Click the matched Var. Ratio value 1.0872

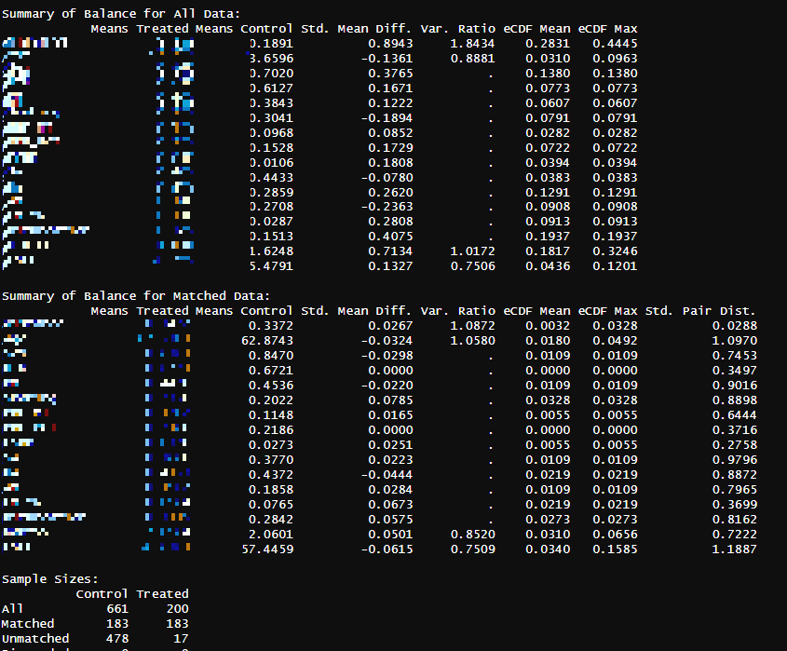[x=472, y=326]
